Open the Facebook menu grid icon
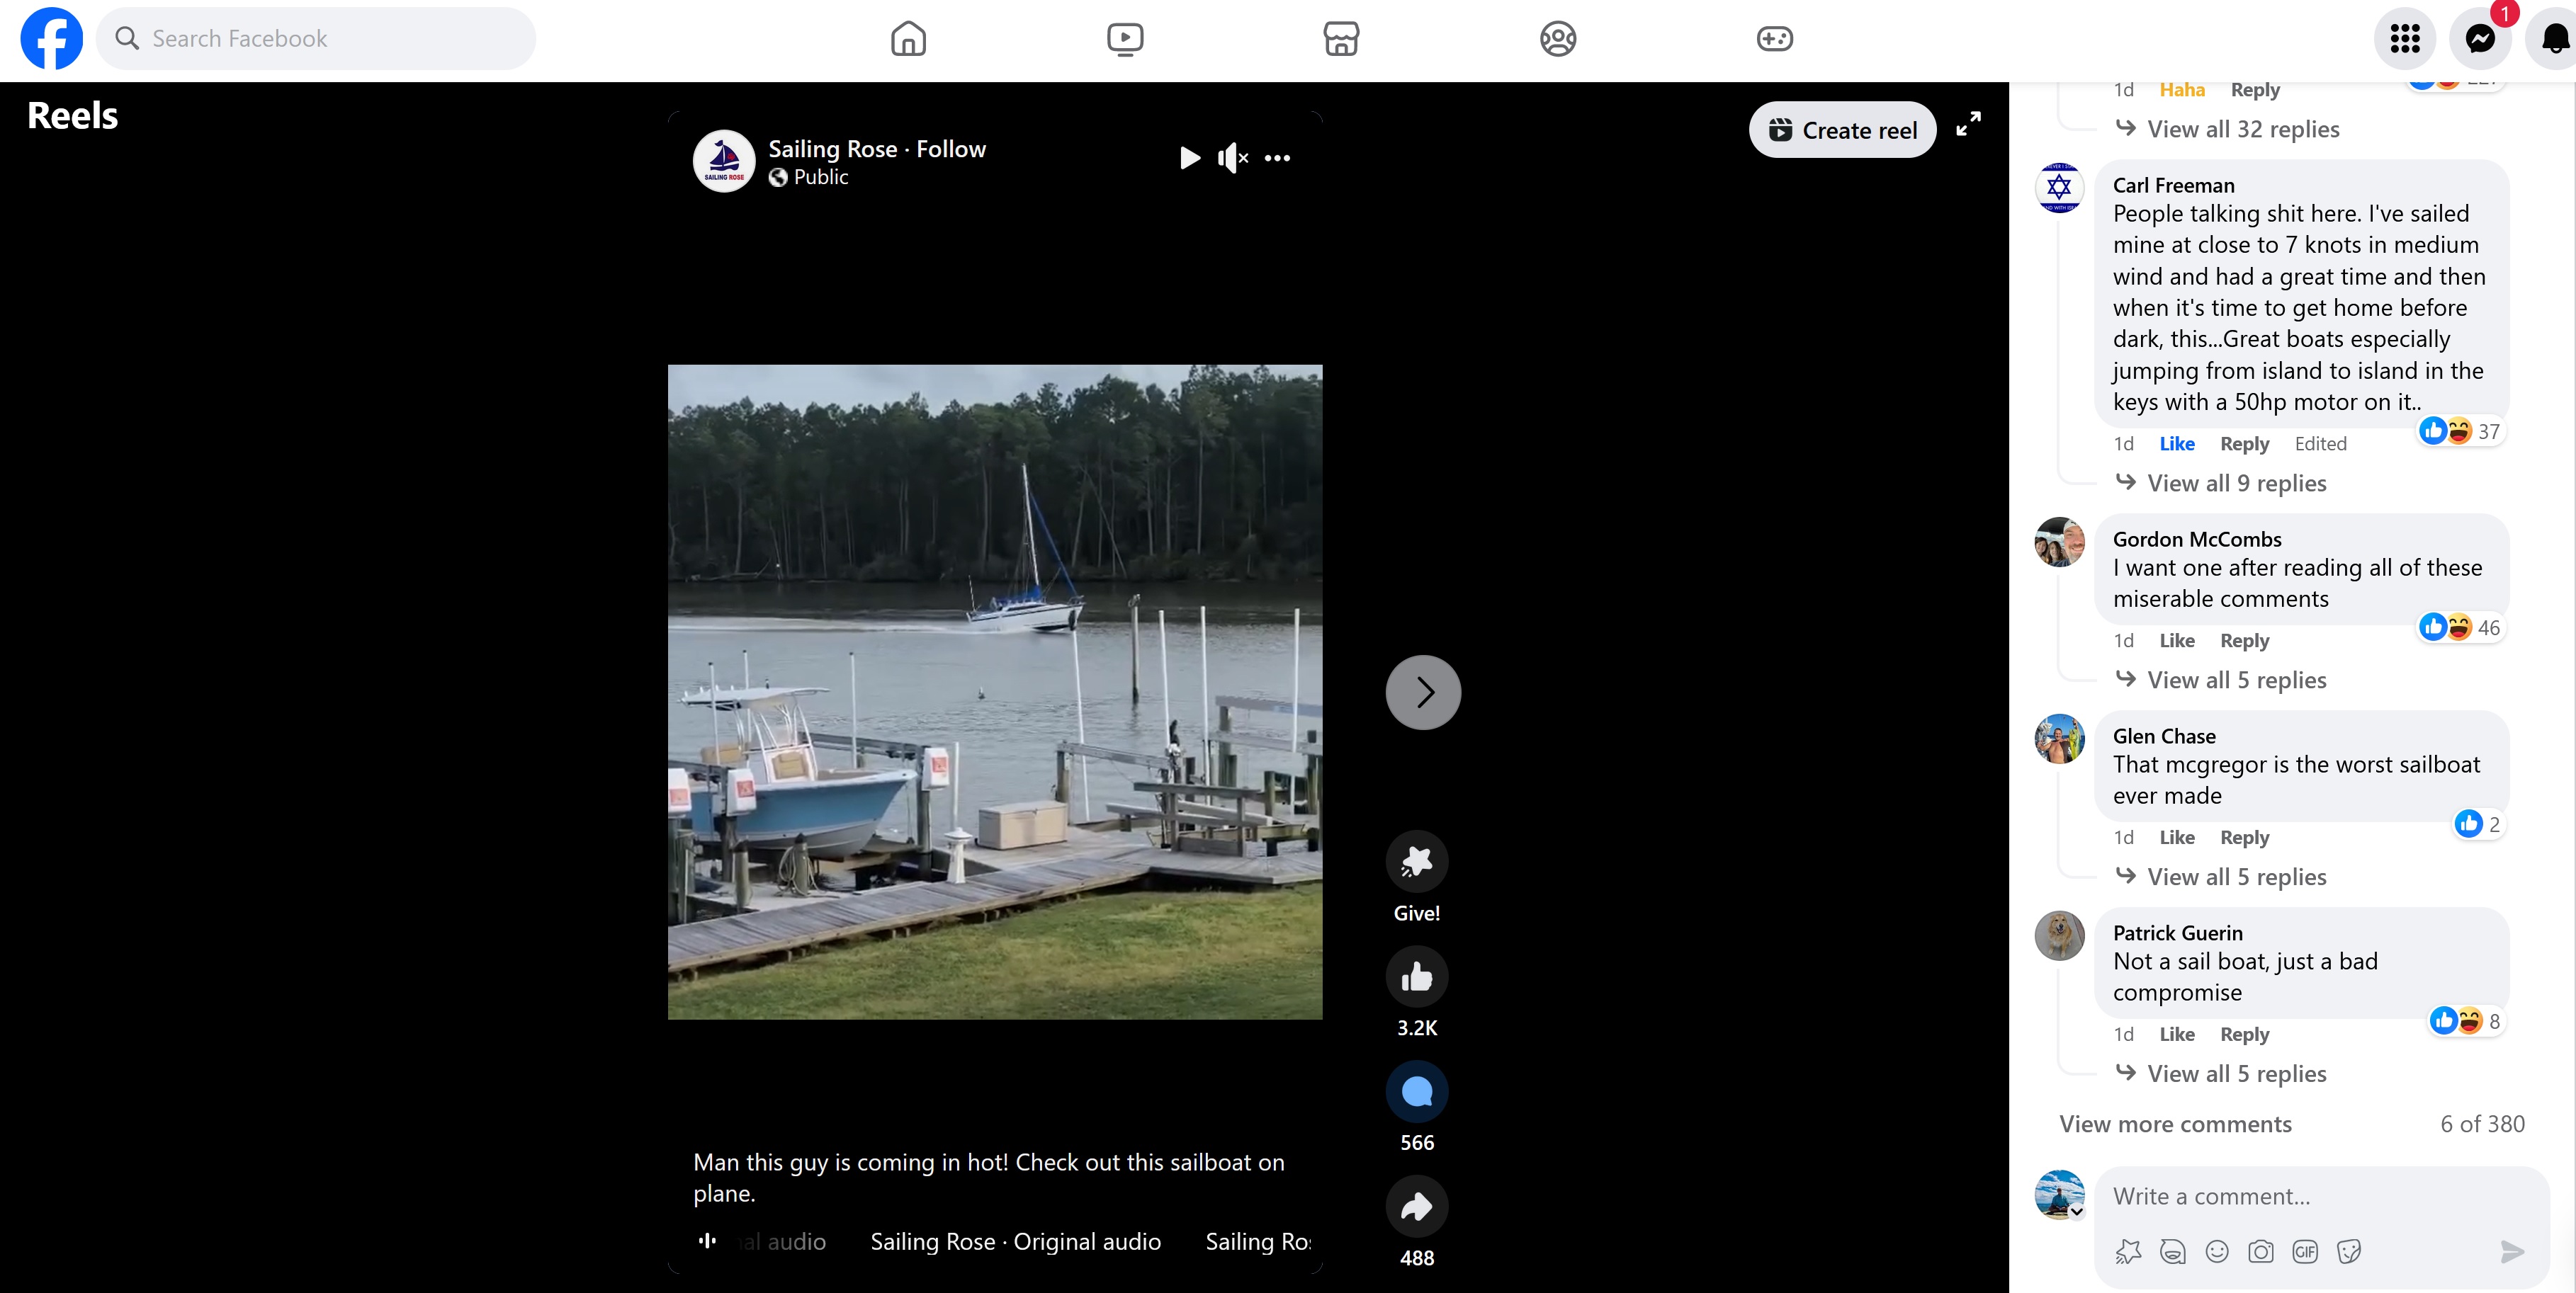Image resolution: width=2576 pixels, height=1293 pixels. tap(2404, 39)
